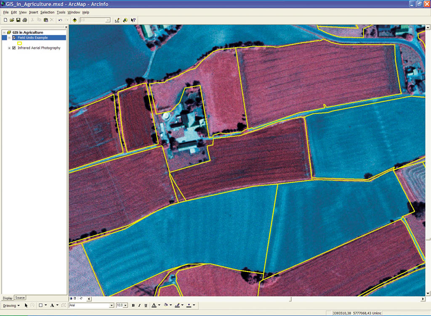This screenshot has width=431, height=316.
Task: Open the Insert menu
Action: point(34,12)
